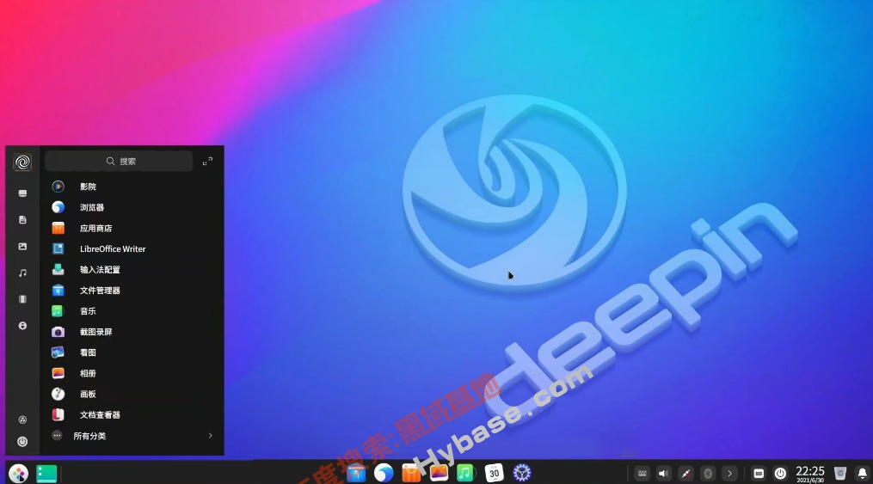This screenshot has height=484, width=873.
Task: Launch File Manager from the dock
Action: click(356, 474)
